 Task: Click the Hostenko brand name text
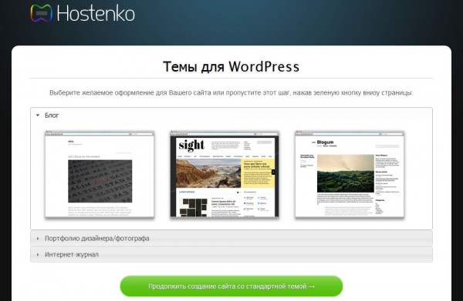pos(96,13)
